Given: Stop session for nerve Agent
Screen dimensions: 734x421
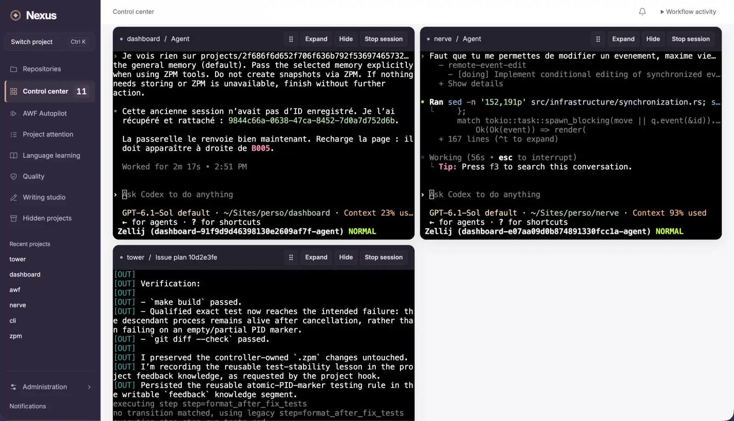Looking at the screenshot, I should pos(690,39).
